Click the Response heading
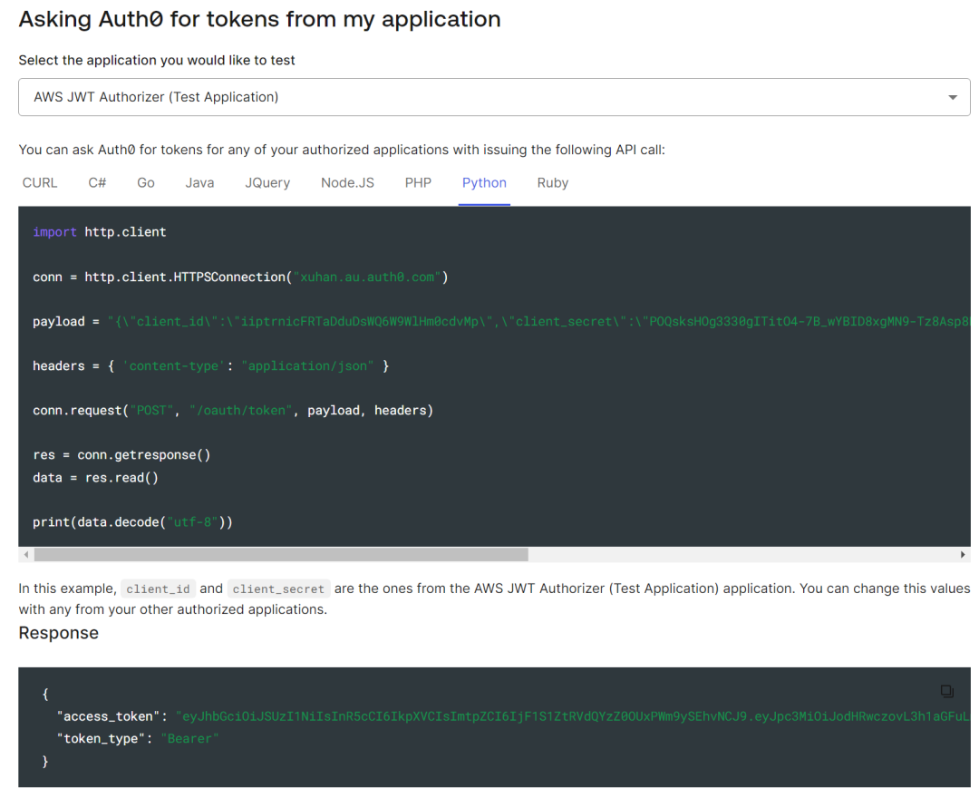The height and width of the screenshot is (788, 979). tap(59, 633)
